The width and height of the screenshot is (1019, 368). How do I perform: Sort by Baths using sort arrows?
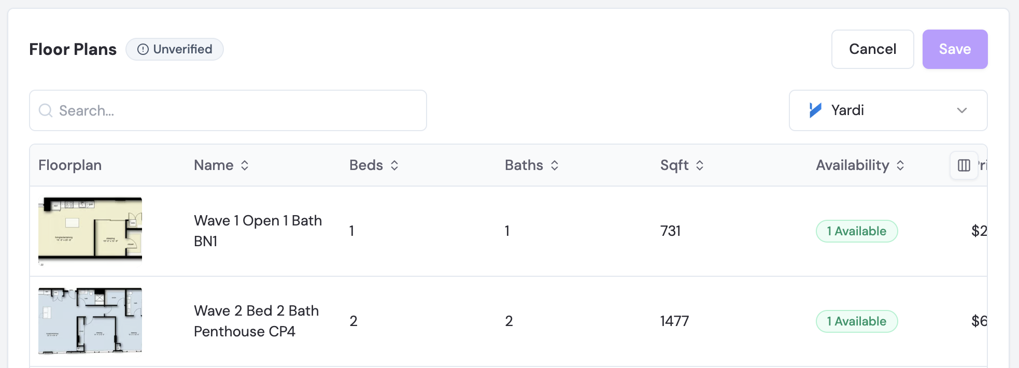click(555, 165)
